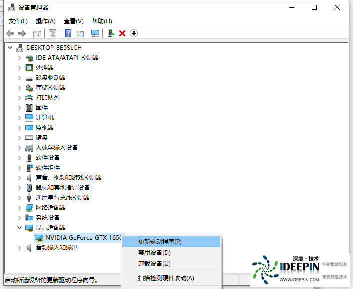Image resolution: width=353 pixels, height=289 pixels.
Task: Click the IDE ATA/ATAPI controller icon
Action: click(29, 58)
